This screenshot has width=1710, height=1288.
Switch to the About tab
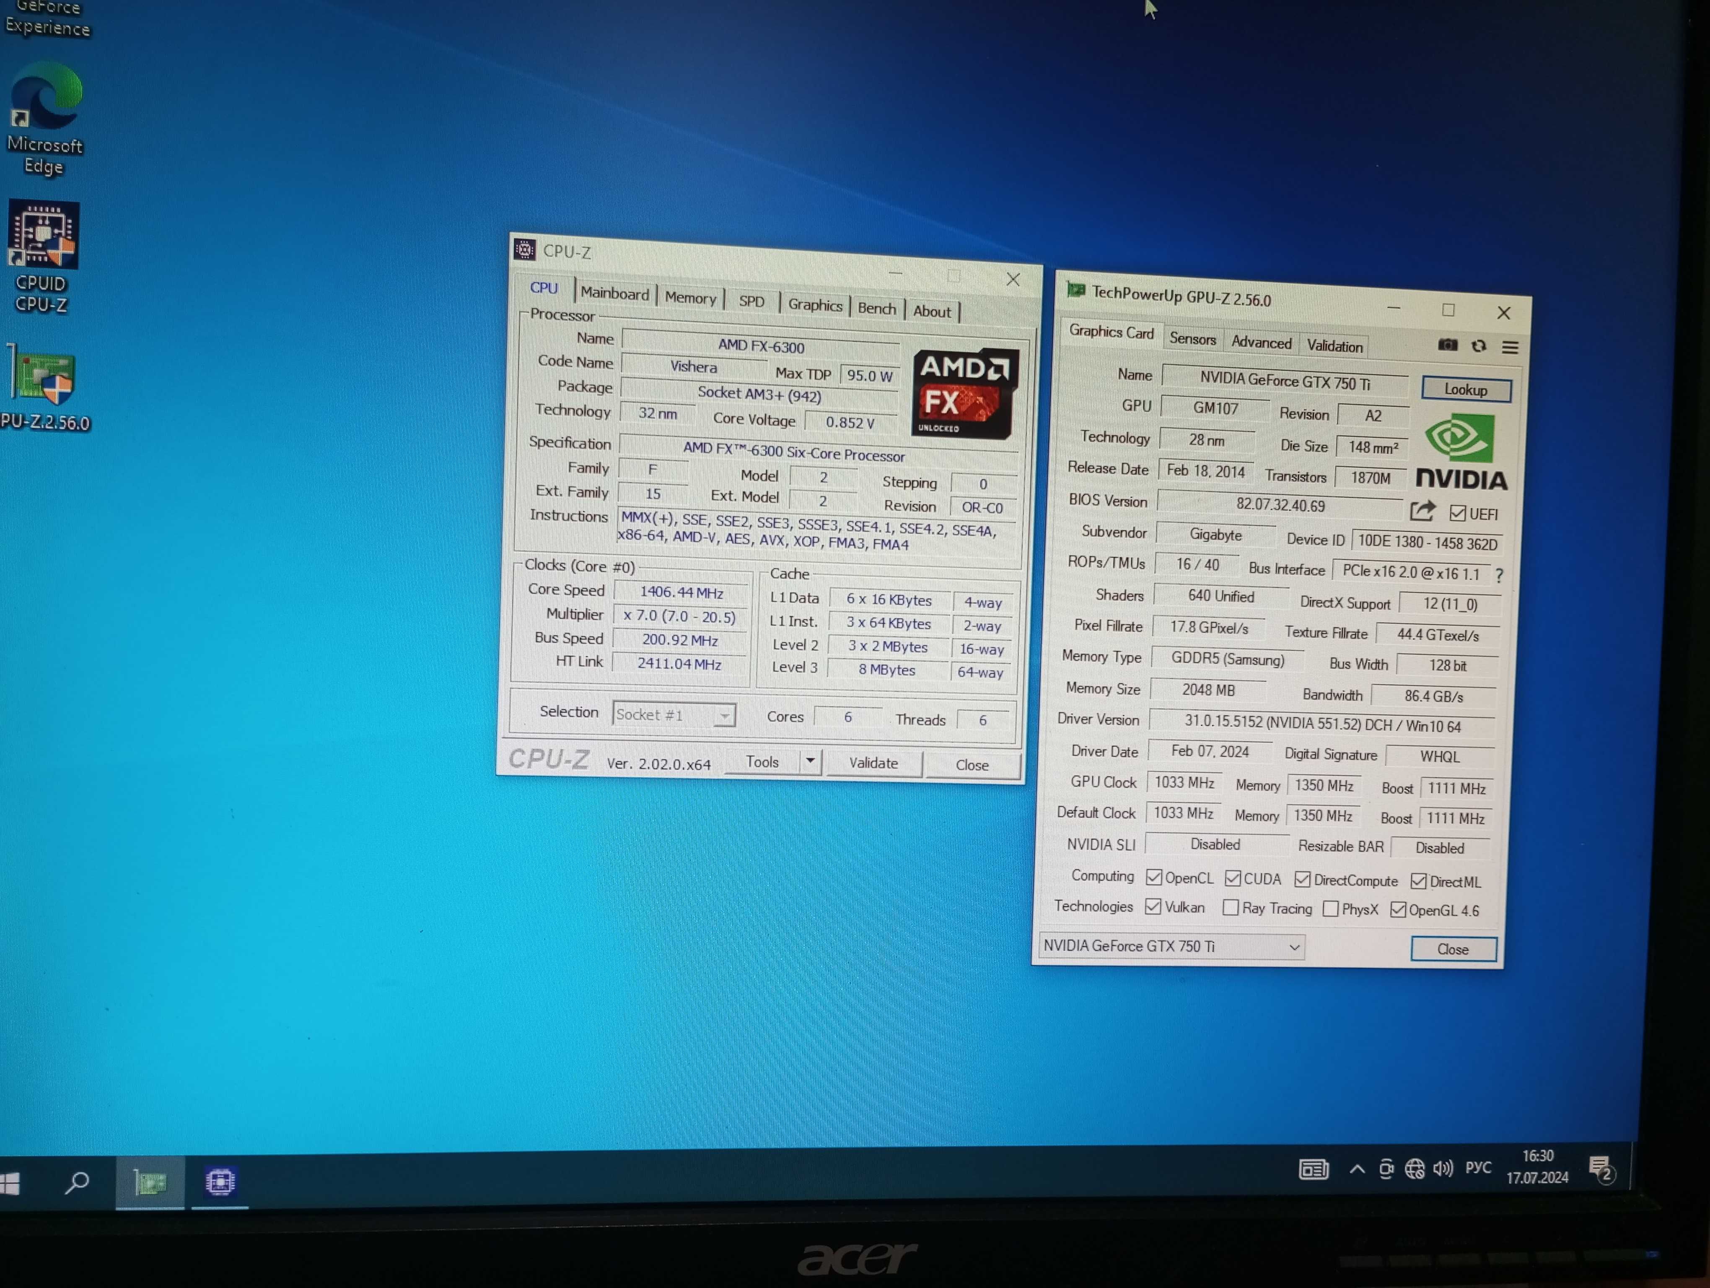[932, 312]
